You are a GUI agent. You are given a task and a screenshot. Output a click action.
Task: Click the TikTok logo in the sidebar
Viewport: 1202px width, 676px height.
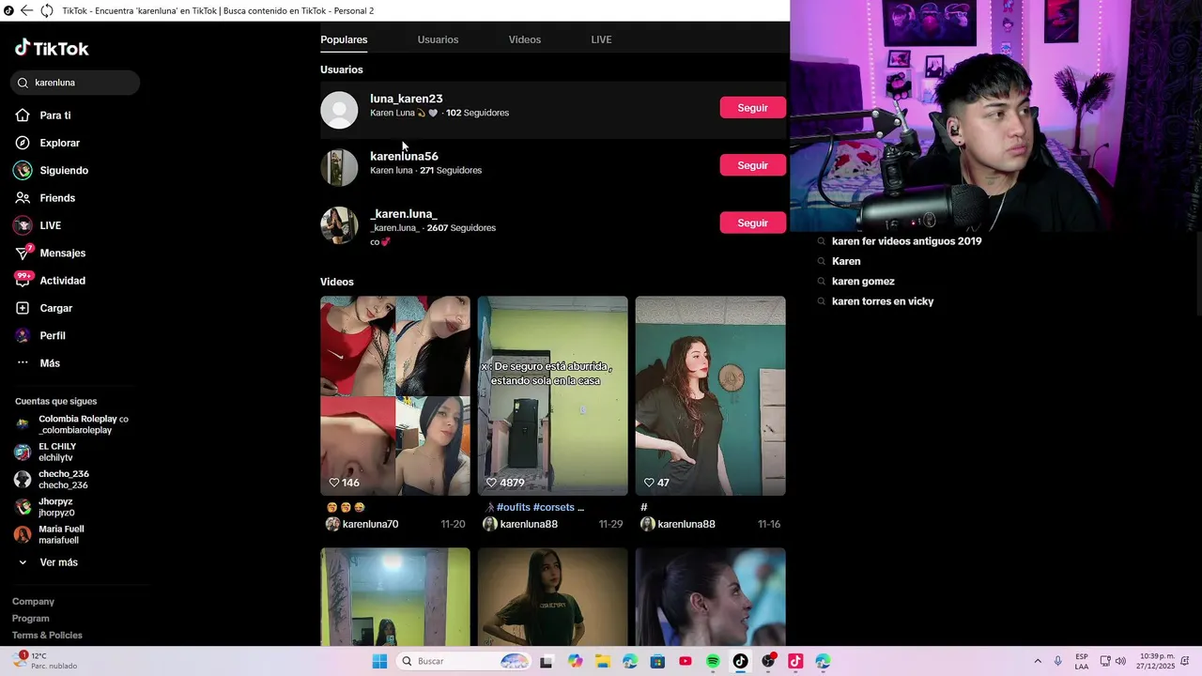[x=52, y=48]
